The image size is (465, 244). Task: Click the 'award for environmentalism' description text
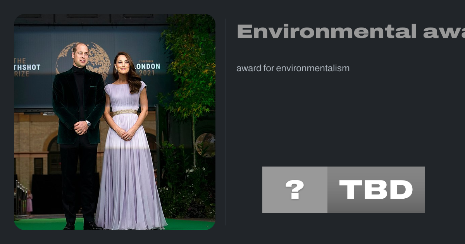click(293, 69)
